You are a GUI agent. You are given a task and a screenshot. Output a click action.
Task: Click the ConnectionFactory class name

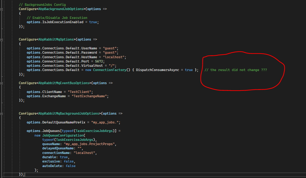click(109, 70)
